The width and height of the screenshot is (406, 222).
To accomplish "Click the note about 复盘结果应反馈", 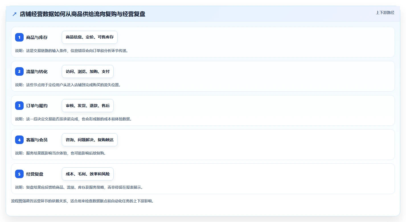I will (79, 187).
